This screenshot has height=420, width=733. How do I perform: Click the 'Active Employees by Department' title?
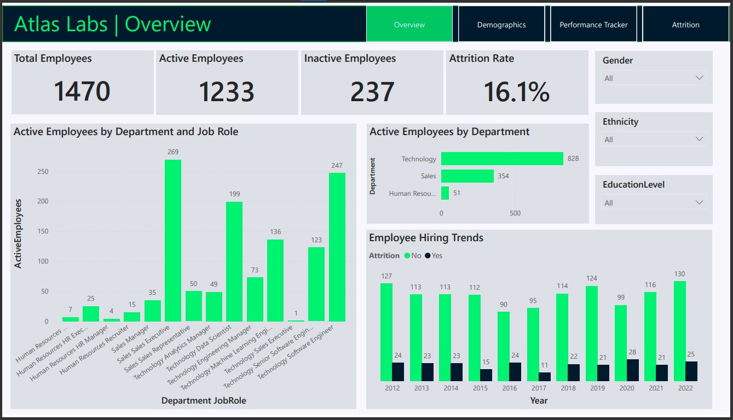tap(449, 132)
